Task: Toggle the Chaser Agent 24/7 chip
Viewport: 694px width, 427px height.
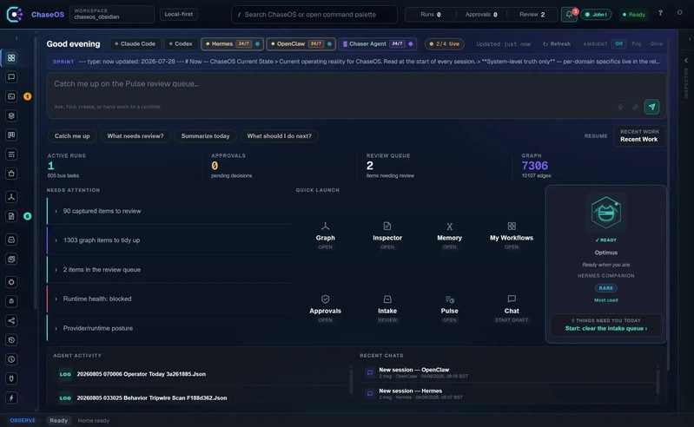Action: 378,43
